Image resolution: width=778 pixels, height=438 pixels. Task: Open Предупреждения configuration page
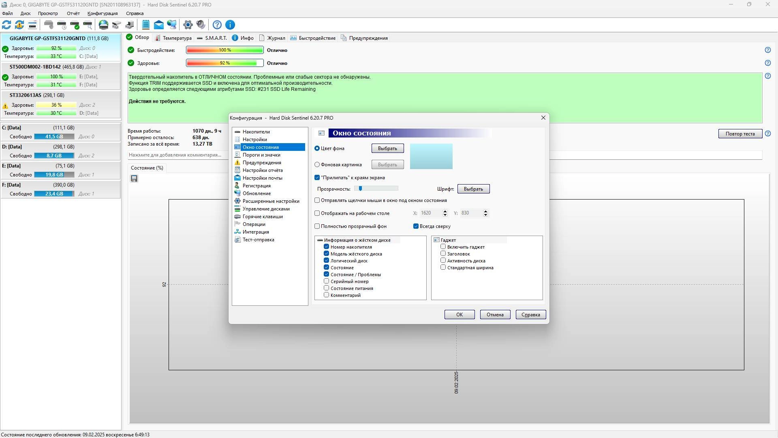coord(262,163)
